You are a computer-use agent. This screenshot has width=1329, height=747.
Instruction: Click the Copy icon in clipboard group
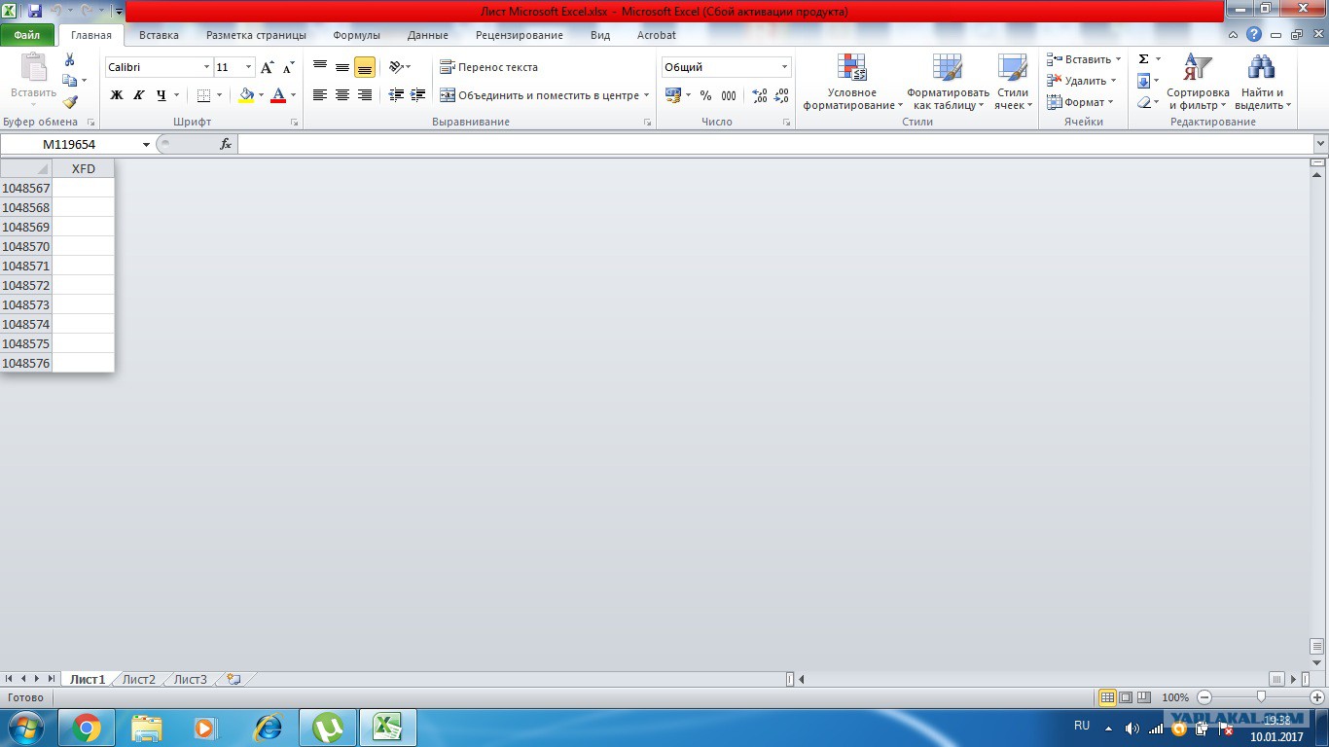click(x=69, y=81)
